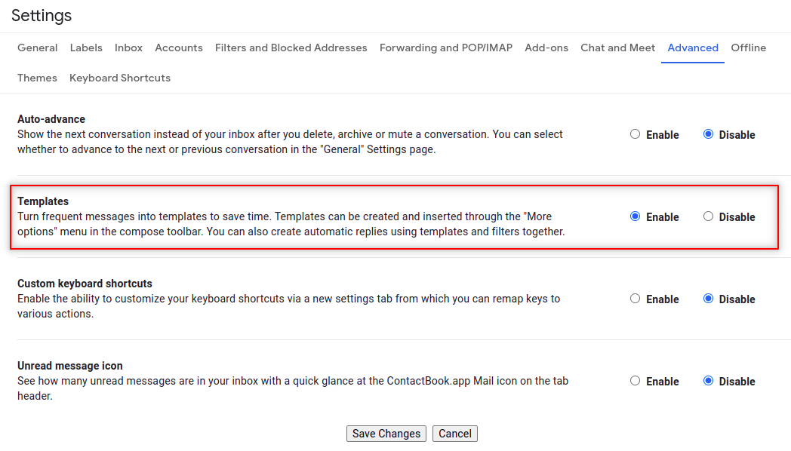Select Enable for Templates
This screenshot has width=791, height=451.
(x=635, y=216)
